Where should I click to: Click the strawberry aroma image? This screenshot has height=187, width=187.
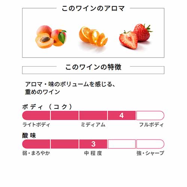coord(136,36)
